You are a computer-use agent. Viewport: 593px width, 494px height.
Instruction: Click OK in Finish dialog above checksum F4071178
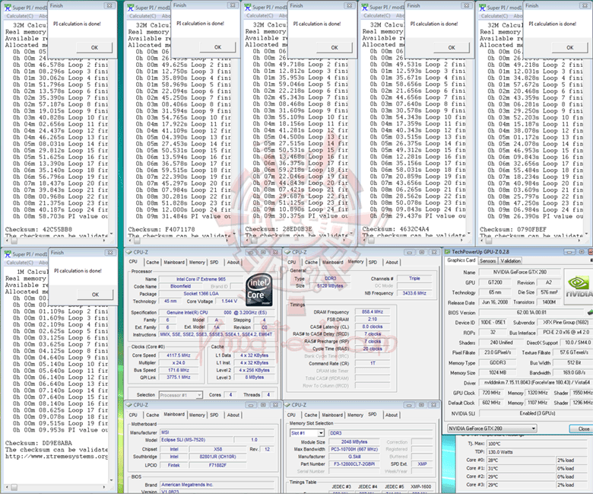(x=218, y=47)
